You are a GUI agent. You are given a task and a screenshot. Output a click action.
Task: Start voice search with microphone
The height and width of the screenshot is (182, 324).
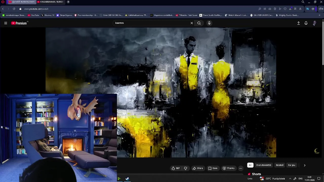pos(209,23)
